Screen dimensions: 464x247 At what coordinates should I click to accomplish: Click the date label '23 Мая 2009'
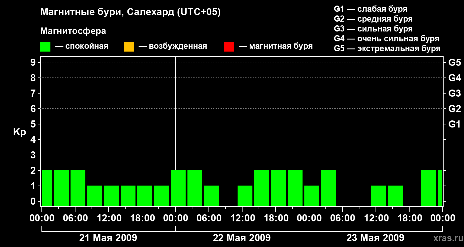click(x=376, y=238)
